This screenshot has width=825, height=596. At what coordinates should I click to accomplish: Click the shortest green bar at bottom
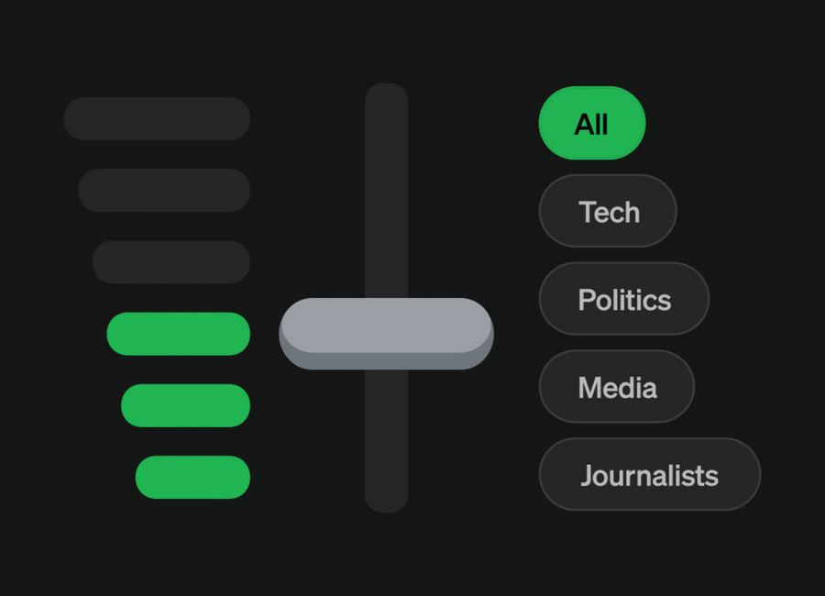point(193,477)
